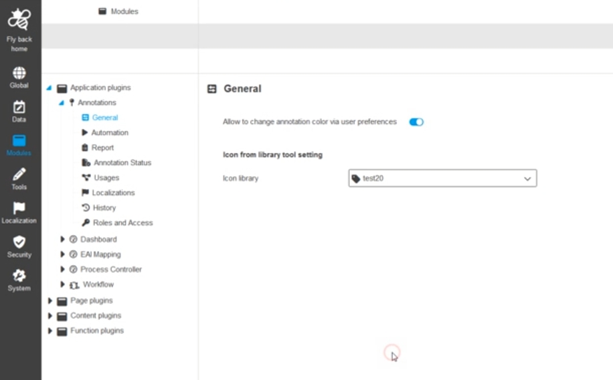Select Automation in the Annotations tree
Screen dimensions: 613x380
109,133
